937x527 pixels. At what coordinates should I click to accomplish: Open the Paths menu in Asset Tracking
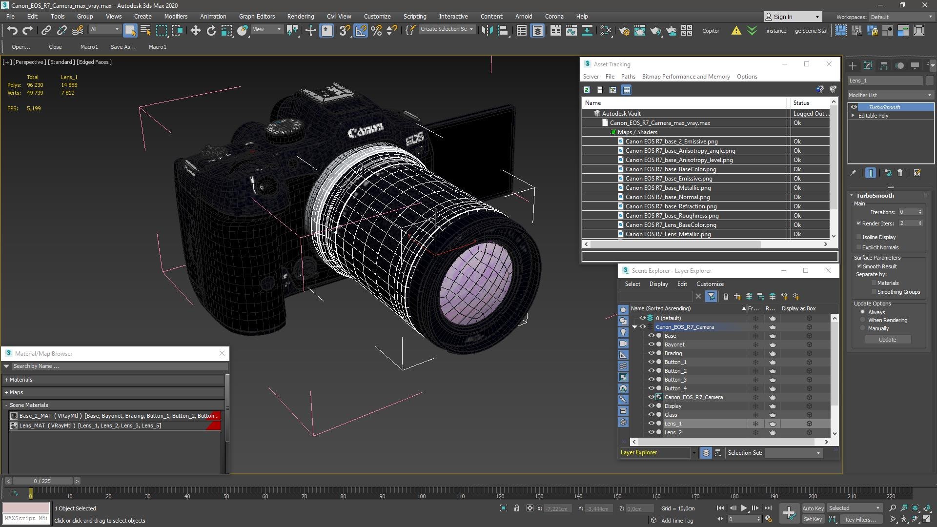pos(628,77)
